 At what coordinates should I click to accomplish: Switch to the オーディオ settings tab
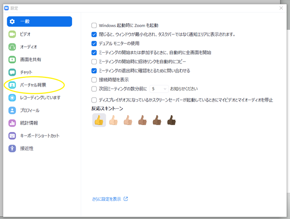tap(40, 47)
